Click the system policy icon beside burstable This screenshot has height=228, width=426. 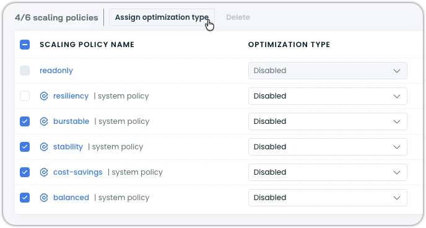[44, 121]
